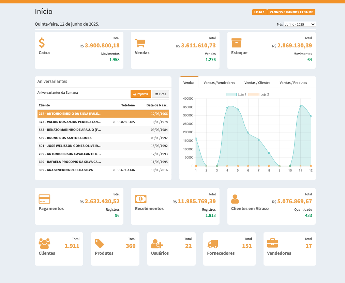Click the Vendedores briefcase icon
Viewport: 345px width, 283px height.
click(272, 243)
